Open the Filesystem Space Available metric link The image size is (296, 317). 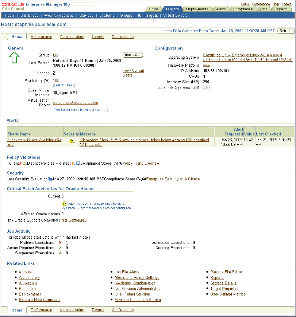pos(34,142)
